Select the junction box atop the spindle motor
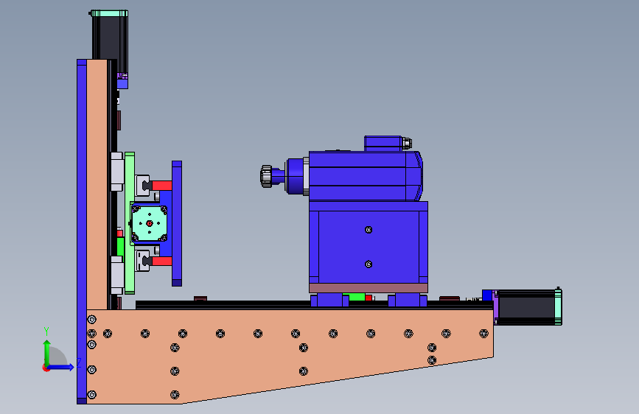639x414 pixels. tap(383, 144)
